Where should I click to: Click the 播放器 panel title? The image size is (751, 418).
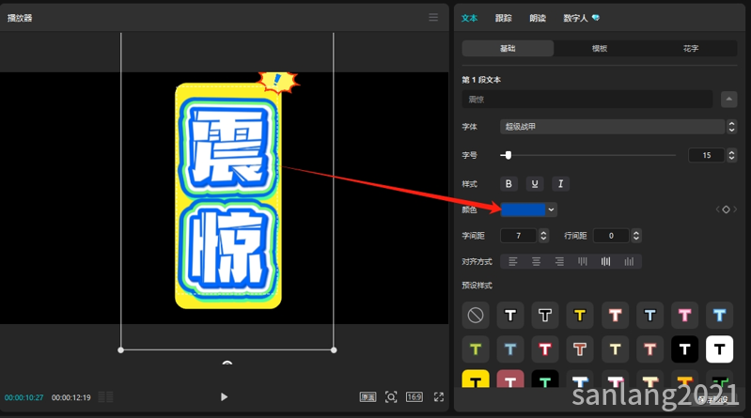[20, 18]
